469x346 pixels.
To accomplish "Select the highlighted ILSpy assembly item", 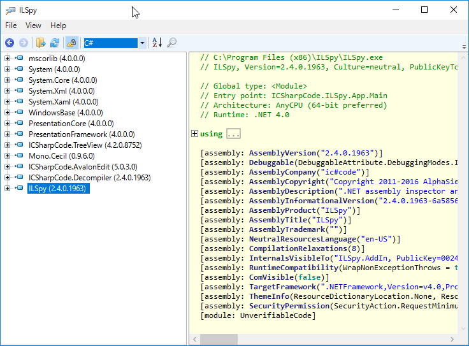I will 59,189.
